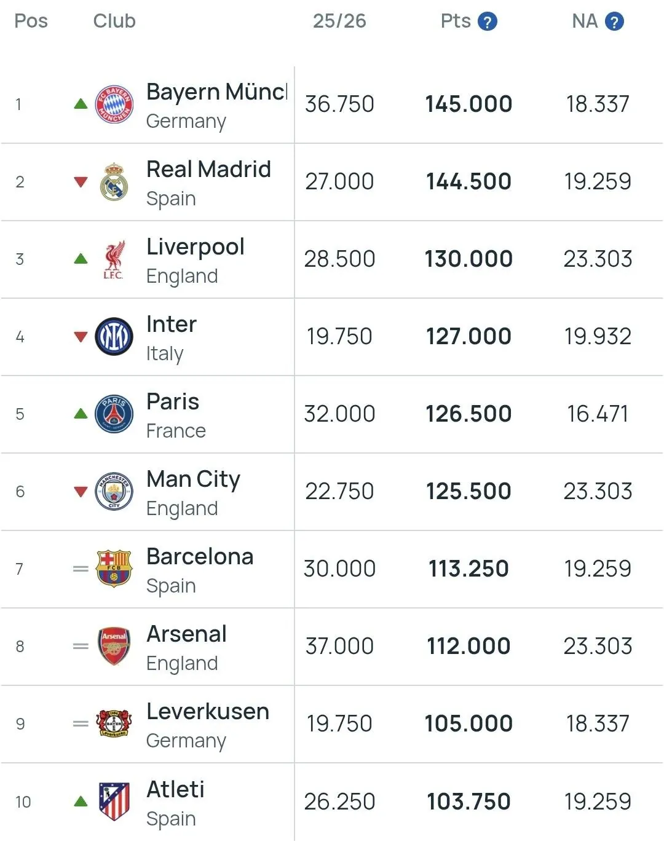This screenshot has height=847, width=664.
Task: Open the Barcelona club name link
Action: tap(200, 557)
